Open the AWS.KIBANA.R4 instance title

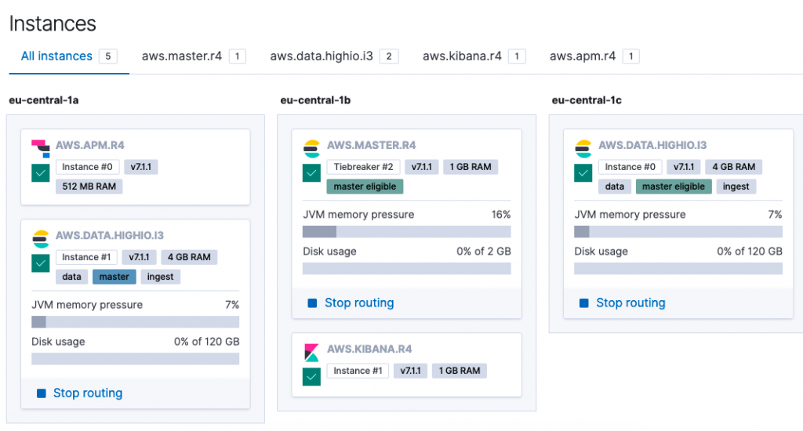(x=370, y=349)
